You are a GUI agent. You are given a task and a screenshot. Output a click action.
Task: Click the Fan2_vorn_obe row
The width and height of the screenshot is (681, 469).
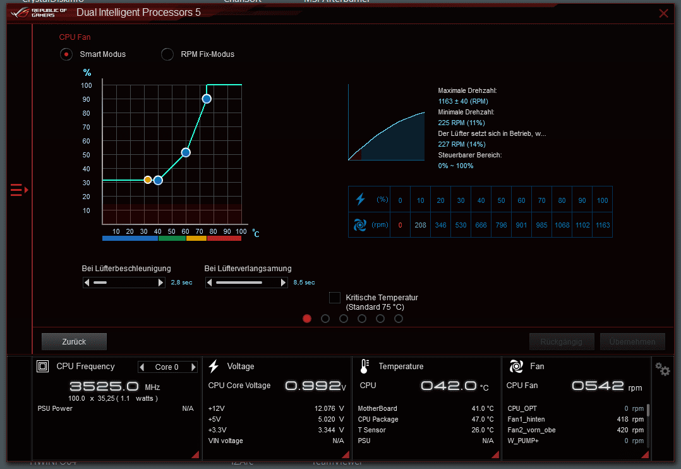(x=576, y=430)
